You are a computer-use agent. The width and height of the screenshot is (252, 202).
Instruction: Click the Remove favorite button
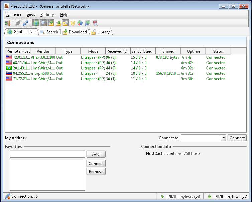[96, 172]
